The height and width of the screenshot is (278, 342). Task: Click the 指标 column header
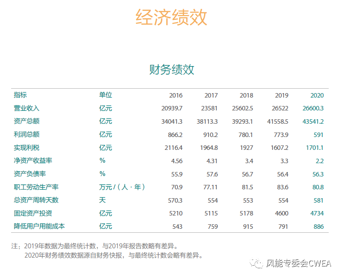pos(20,95)
